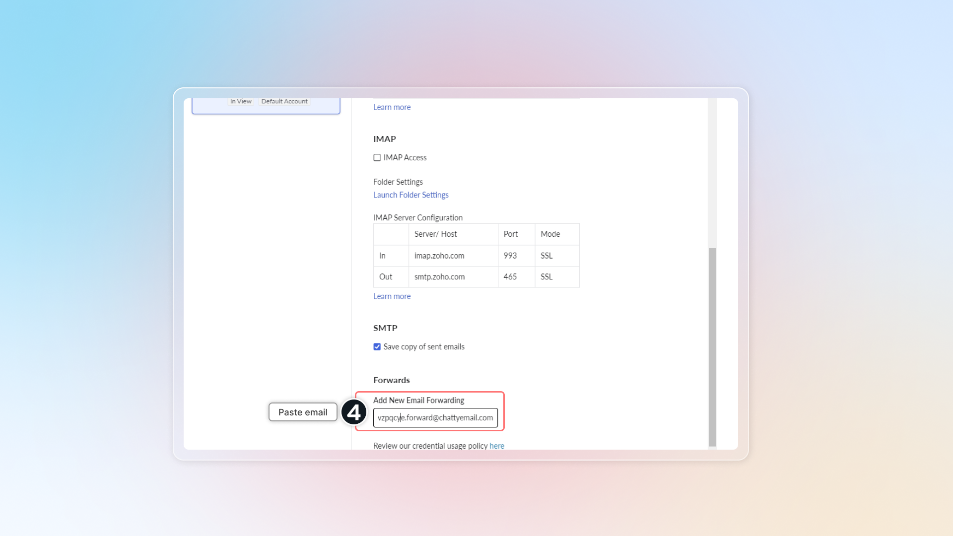
Task: Click Learn more link below IMAP table
Action: click(392, 296)
